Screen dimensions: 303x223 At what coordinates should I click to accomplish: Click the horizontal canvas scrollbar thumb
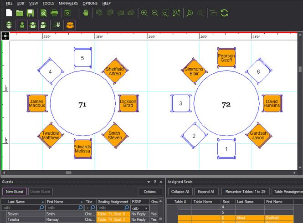point(68,172)
